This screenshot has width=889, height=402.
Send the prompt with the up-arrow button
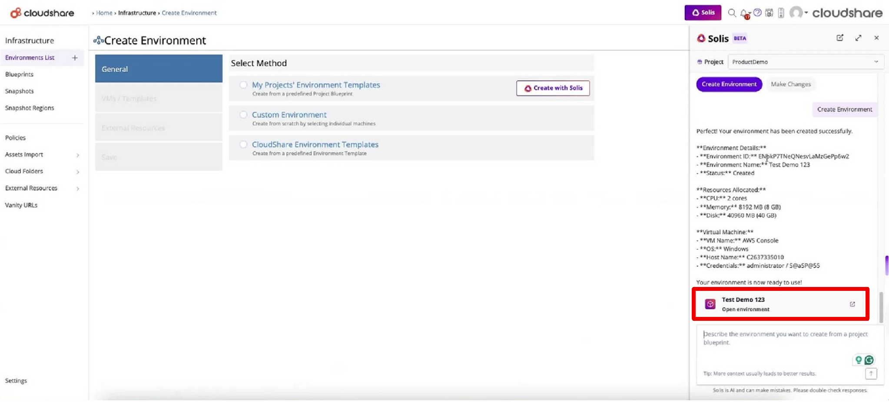point(871,373)
